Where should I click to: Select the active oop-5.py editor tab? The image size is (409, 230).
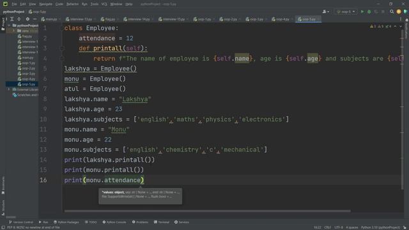(308, 19)
